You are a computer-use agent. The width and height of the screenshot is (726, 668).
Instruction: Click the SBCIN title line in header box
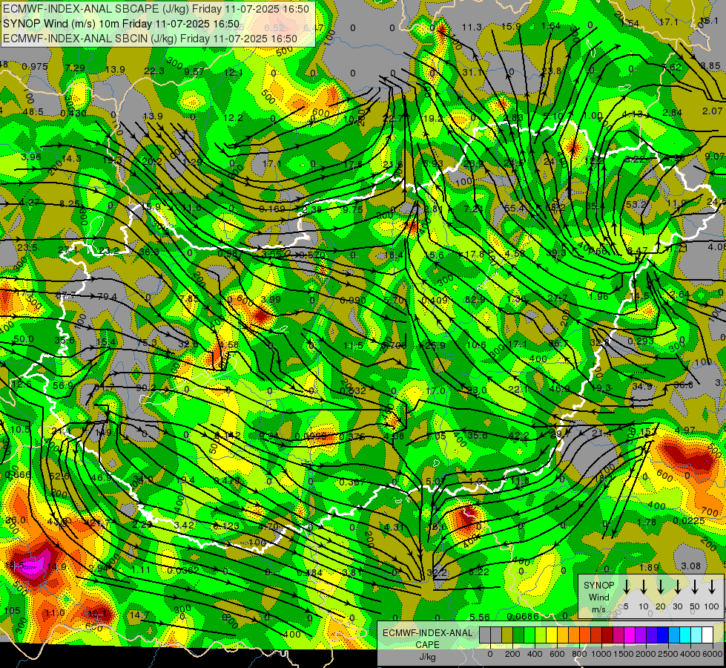coord(150,39)
